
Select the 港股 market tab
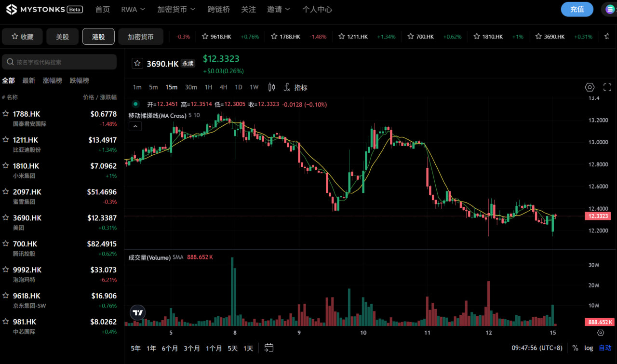click(98, 37)
